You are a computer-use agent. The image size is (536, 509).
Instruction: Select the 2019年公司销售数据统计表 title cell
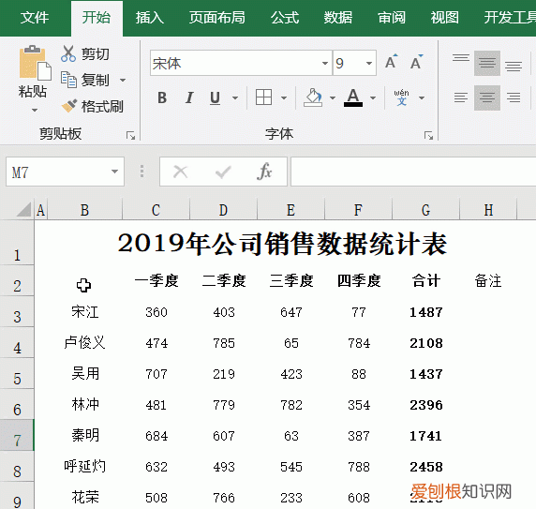click(282, 243)
